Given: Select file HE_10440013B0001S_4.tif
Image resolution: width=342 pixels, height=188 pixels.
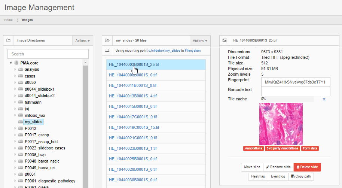Looking at the screenshot, I should [x=133, y=96].
